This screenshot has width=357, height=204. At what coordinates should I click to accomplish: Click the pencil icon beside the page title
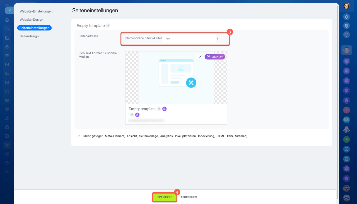point(108,26)
